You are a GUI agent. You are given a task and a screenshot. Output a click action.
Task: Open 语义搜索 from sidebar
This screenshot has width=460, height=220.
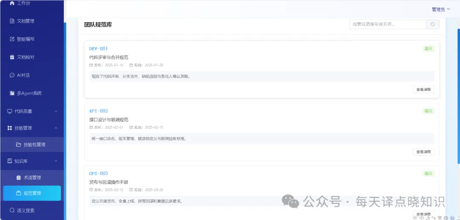[32, 210]
